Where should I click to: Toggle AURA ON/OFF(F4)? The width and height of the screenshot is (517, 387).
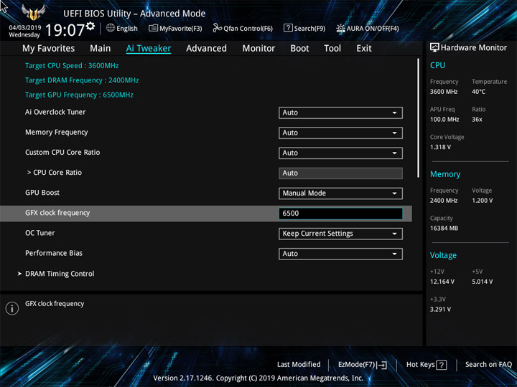click(x=368, y=28)
